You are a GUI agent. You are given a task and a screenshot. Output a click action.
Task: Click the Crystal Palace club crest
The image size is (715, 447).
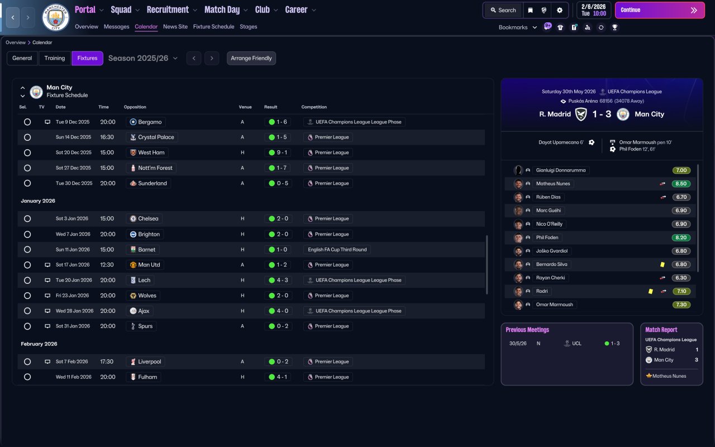click(x=133, y=137)
